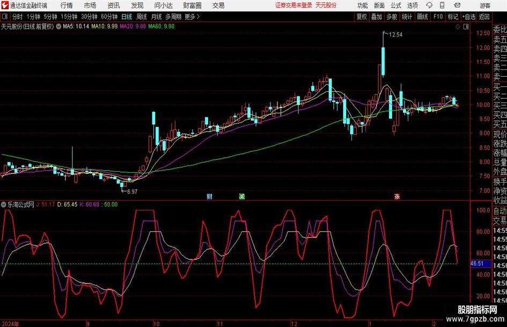Click the 叠加 overlay toolbar button
The width and height of the screenshot is (507, 327).
click(x=377, y=17)
